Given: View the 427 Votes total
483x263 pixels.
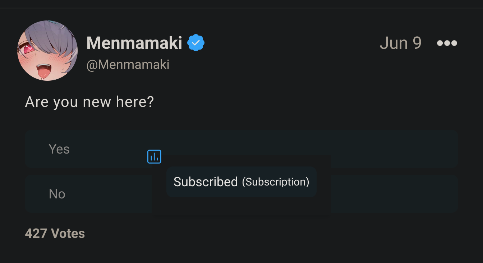Looking at the screenshot, I should pyautogui.click(x=55, y=234).
